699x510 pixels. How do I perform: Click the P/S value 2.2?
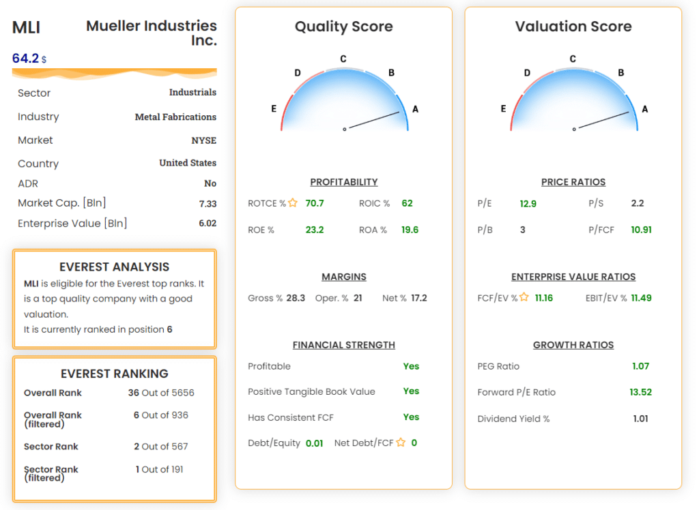(x=638, y=203)
